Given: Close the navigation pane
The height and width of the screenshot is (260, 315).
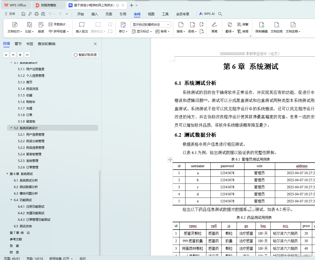Looking at the screenshot, I should click(x=95, y=44).
